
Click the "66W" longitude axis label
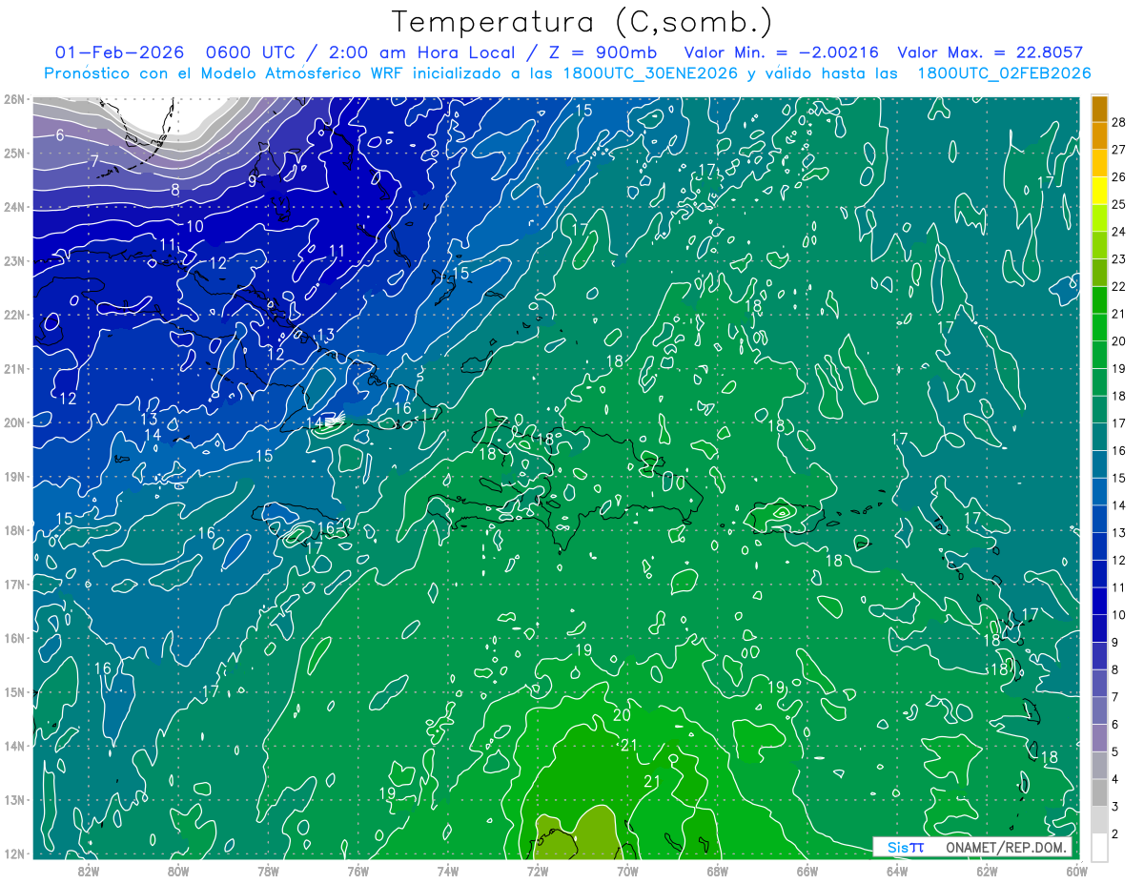pyautogui.click(x=807, y=870)
